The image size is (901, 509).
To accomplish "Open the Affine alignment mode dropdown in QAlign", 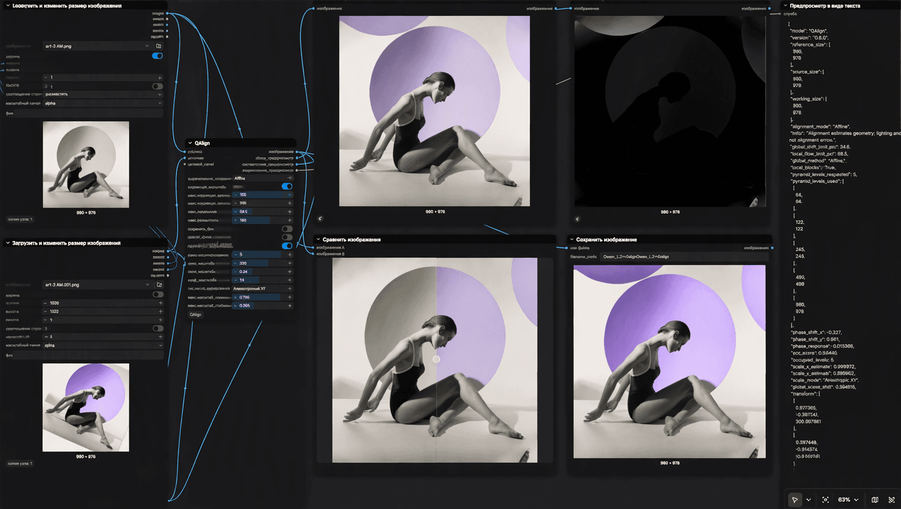I will point(263,178).
